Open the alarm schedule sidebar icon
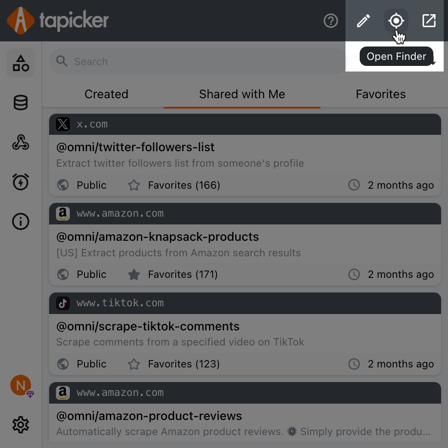448x448 pixels. (21, 182)
